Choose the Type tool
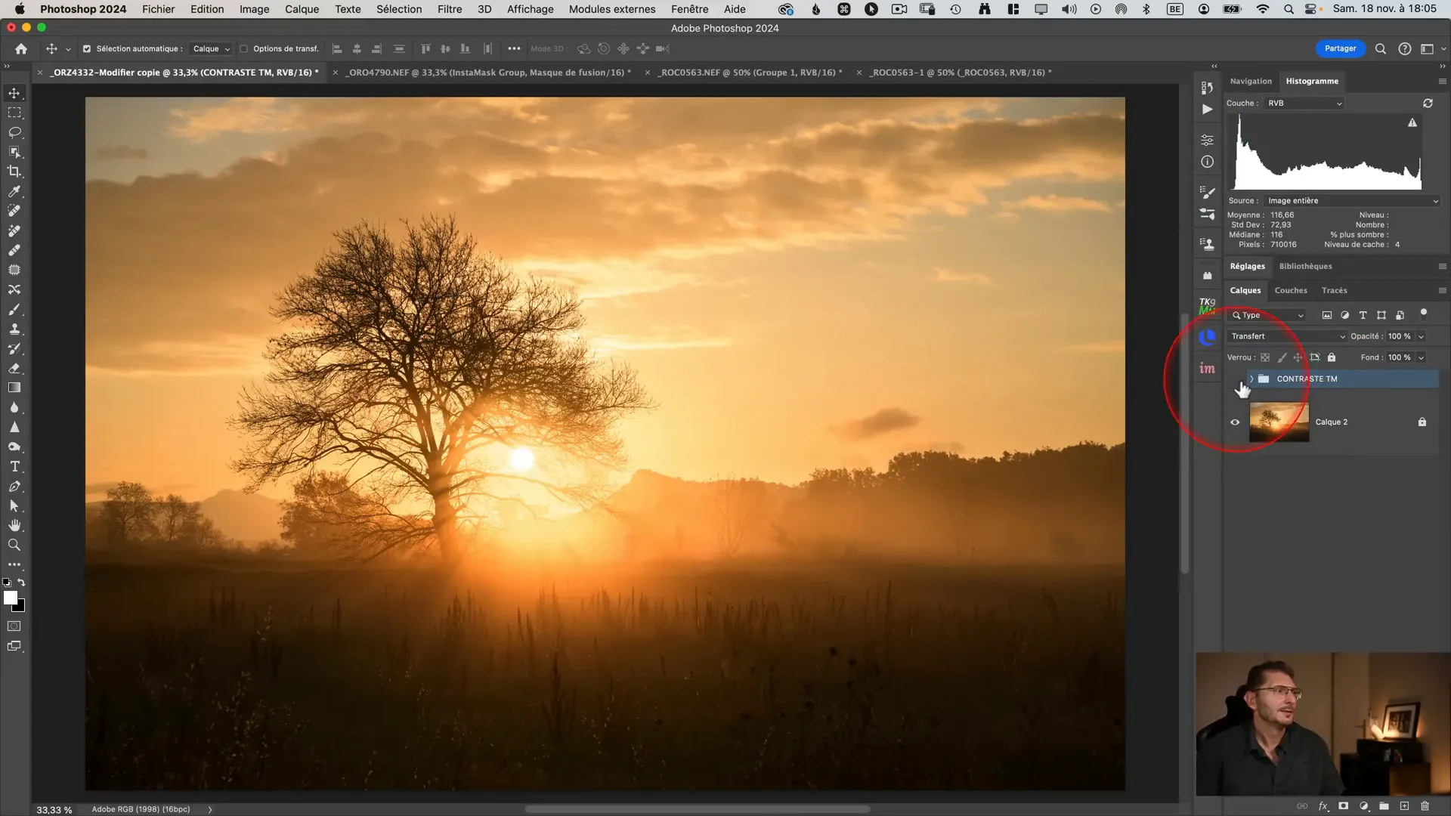The height and width of the screenshot is (816, 1451). click(14, 467)
